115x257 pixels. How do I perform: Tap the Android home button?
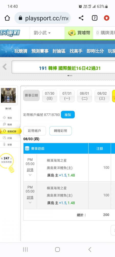[x=57, y=250]
